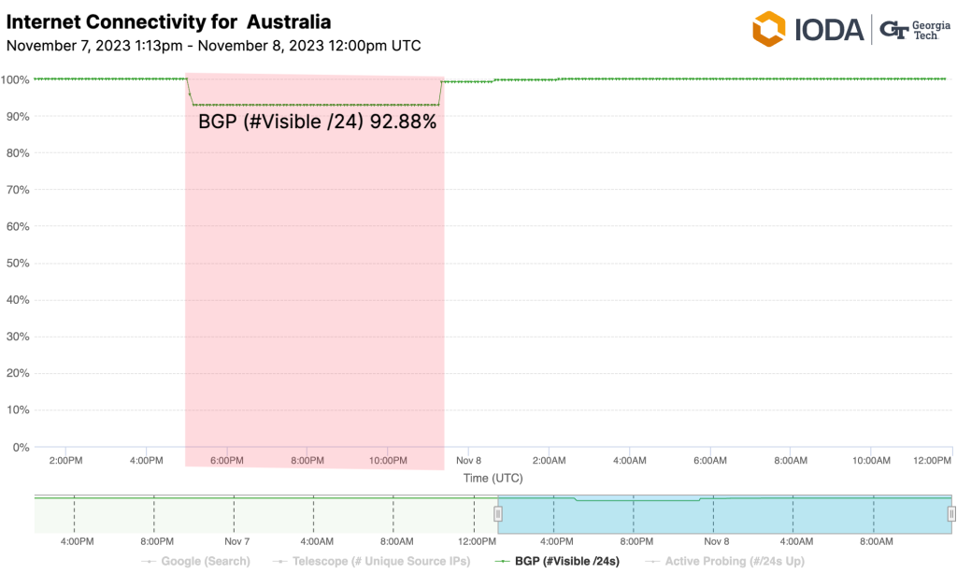Click the Nov 7 label in the navigator
Viewport: 957px width, 574px height.
[x=237, y=541]
